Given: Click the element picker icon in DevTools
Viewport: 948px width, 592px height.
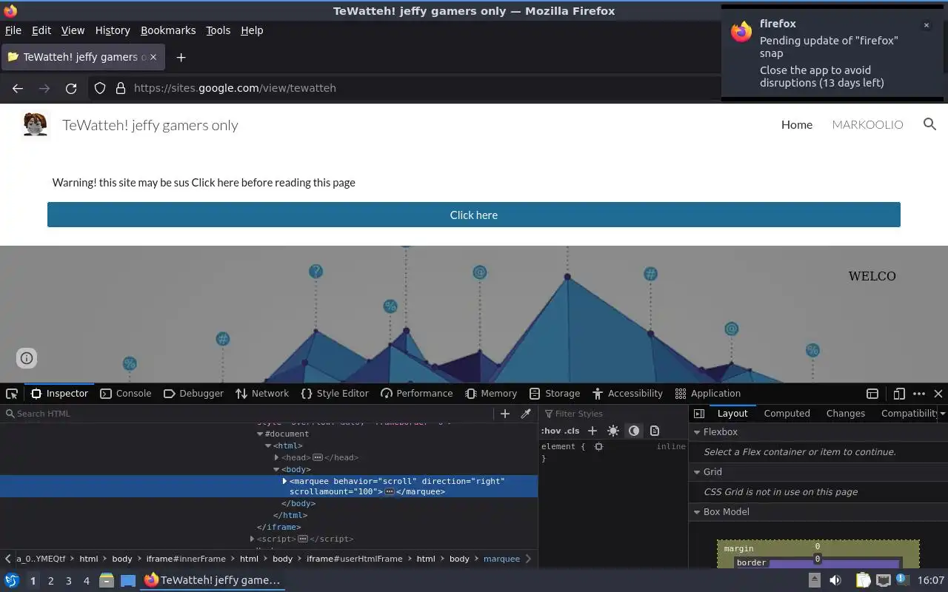Looking at the screenshot, I should (12, 394).
